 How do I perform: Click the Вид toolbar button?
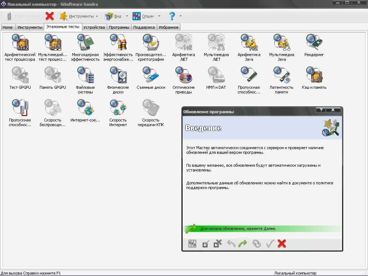coord(113,16)
